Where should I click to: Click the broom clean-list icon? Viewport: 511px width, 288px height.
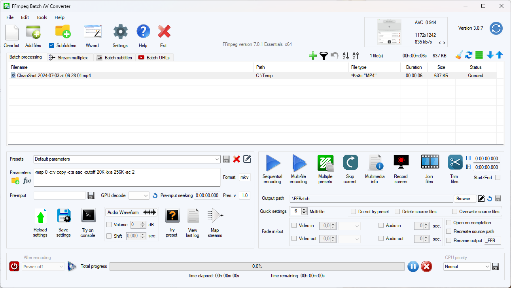coord(459,55)
